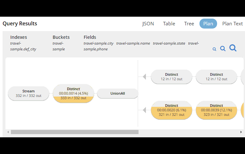Select the Stream operator node
Viewport: 245px width, 154px height.
(29, 93)
